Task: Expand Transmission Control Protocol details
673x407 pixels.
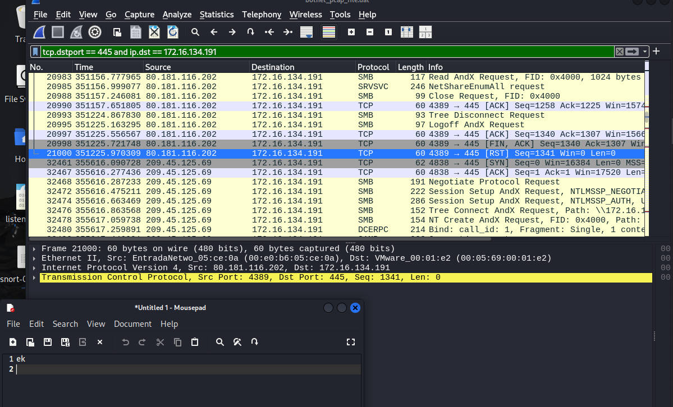Action: coord(34,277)
